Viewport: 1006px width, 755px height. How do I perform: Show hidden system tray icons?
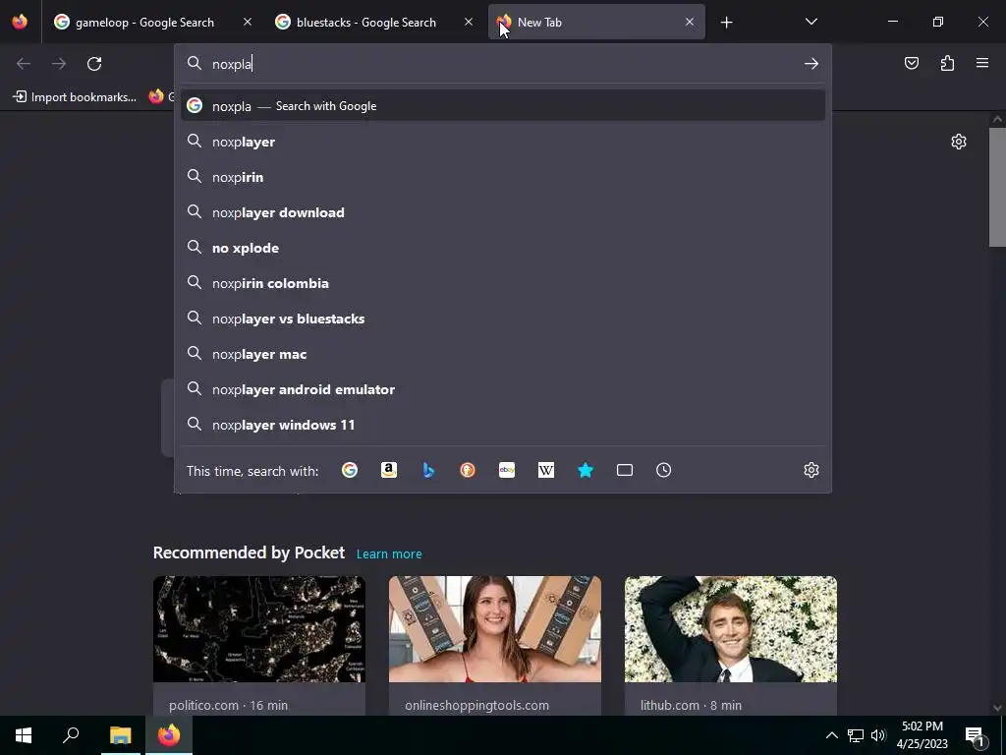pyautogui.click(x=831, y=735)
